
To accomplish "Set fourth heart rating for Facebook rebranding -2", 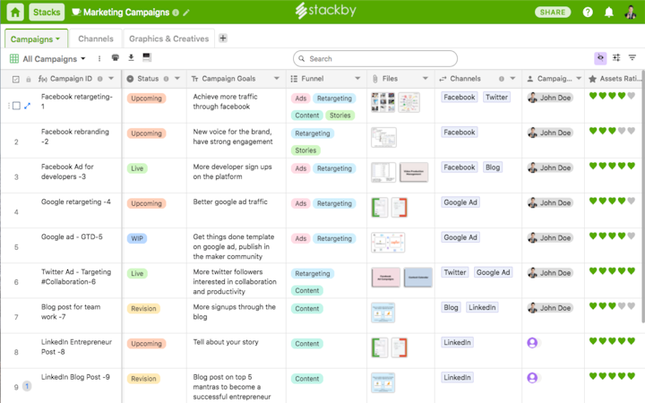I will 622,131.
